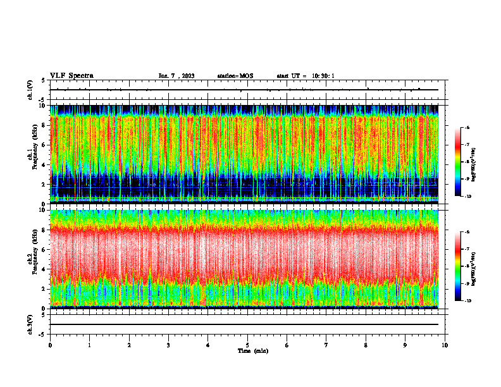The image size is (501, 387).
Task: Click the ch.2 color scale "-10" label
Action: point(467,301)
